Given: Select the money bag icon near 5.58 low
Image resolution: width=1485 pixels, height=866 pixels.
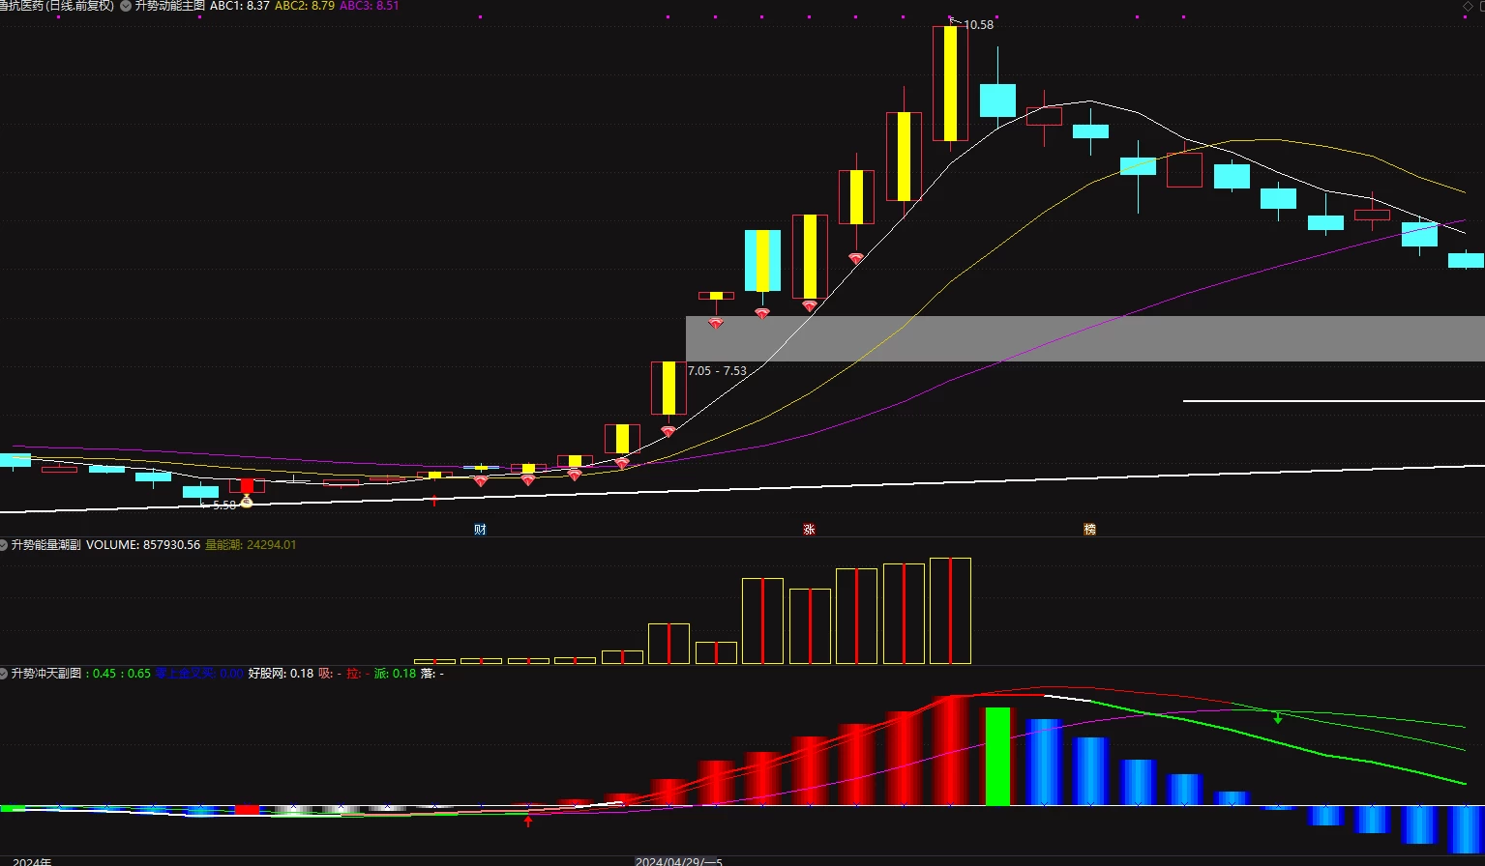Looking at the screenshot, I should pos(246,501).
